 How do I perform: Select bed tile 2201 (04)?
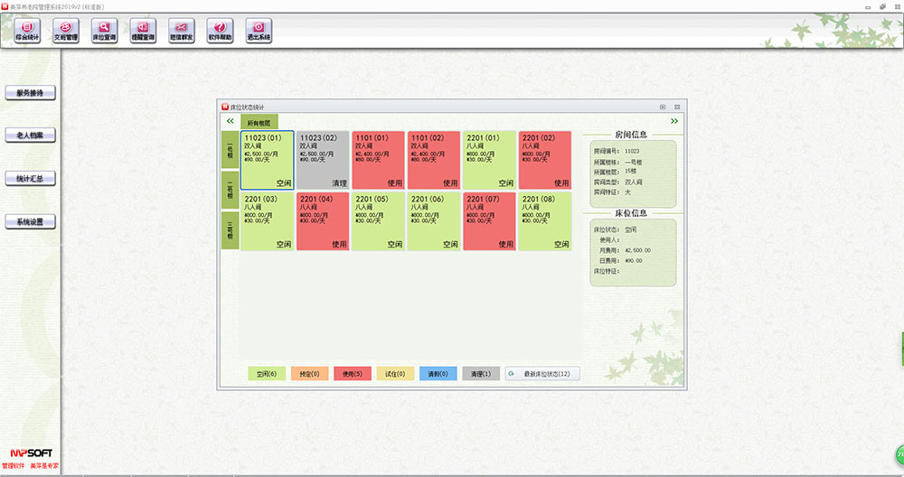323,220
